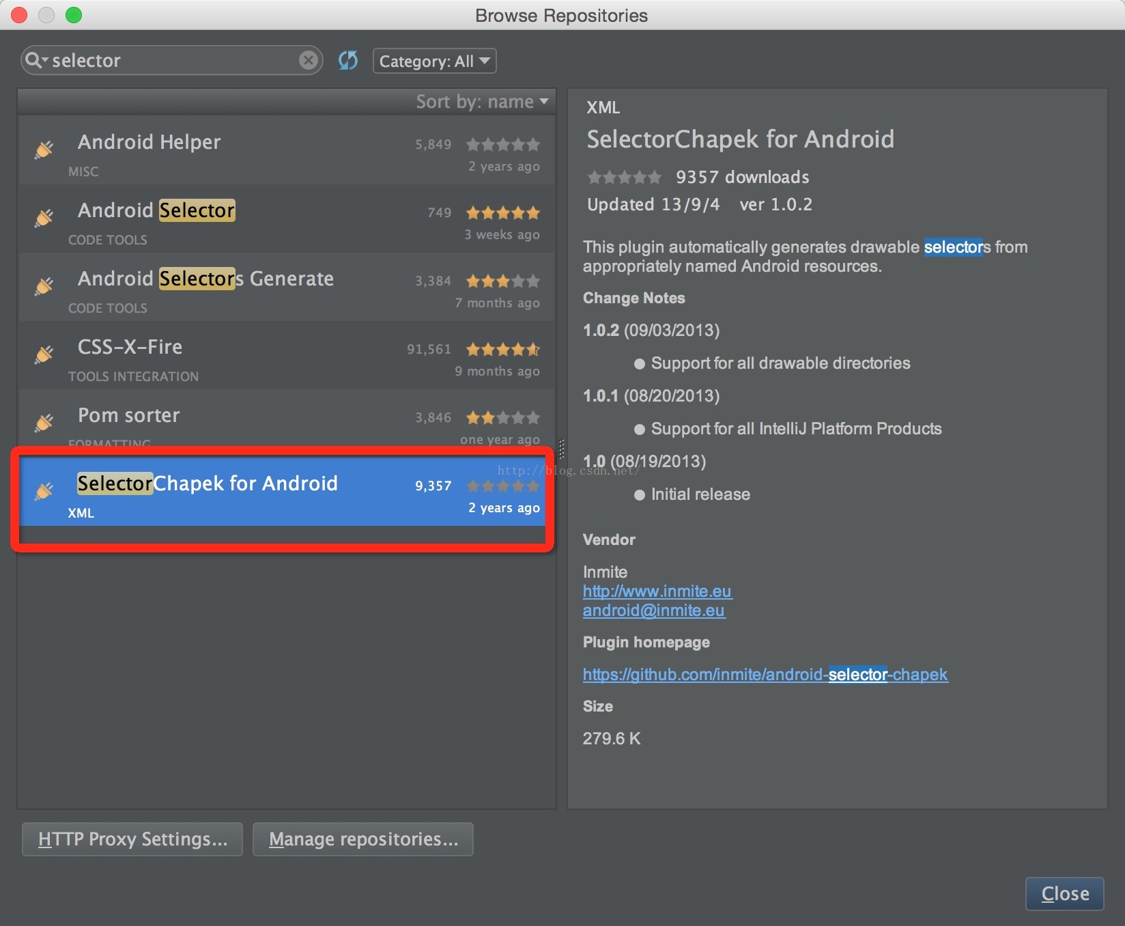
Task: Click the Android Selectors Generate plugin icon
Action: tap(44, 286)
